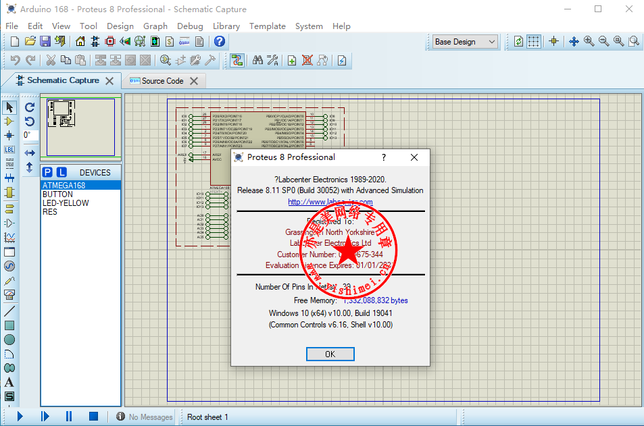
Task: Start simulation with Play button
Action: [20, 417]
